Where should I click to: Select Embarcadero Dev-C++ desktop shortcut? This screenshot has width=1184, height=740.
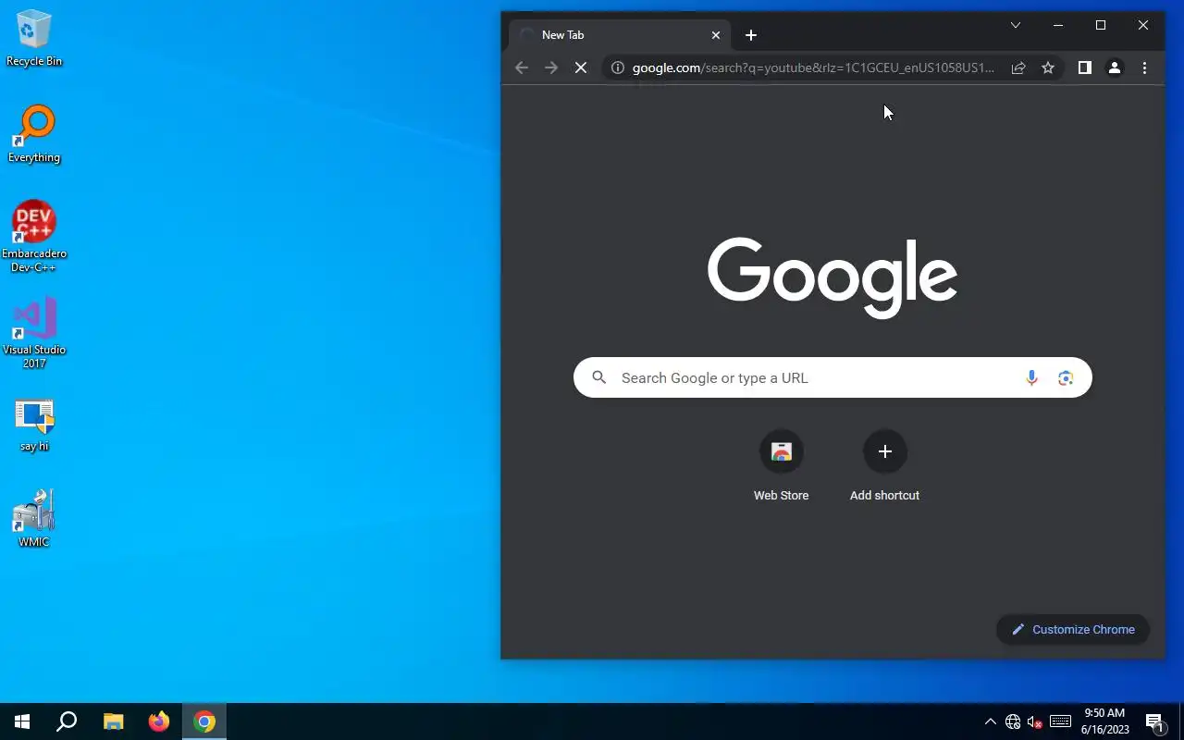[34, 237]
